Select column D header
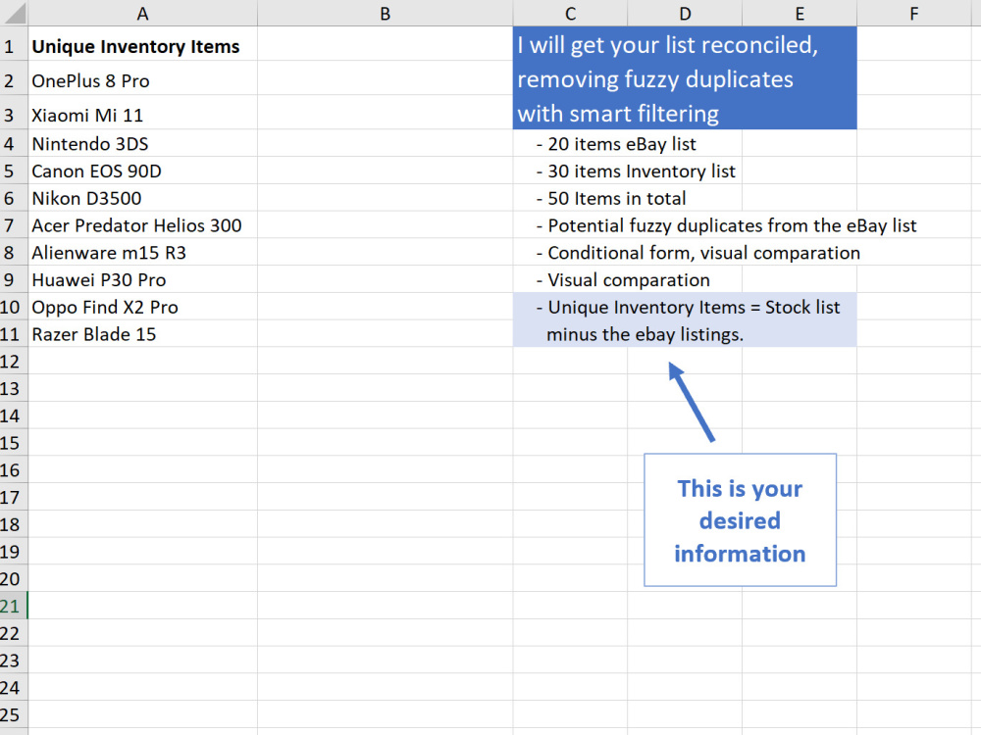 click(x=685, y=13)
